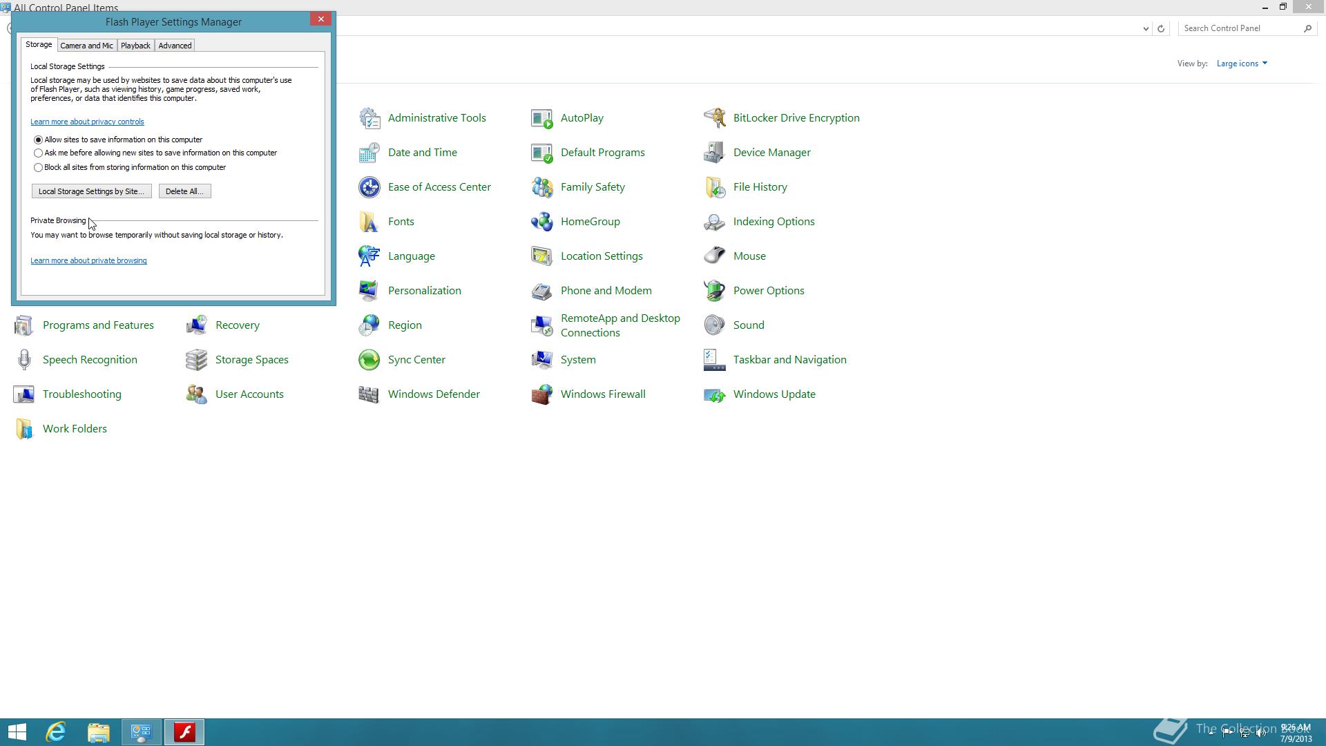This screenshot has height=746, width=1326.
Task: Switch to the Advanced tab
Action: pos(175,46)
